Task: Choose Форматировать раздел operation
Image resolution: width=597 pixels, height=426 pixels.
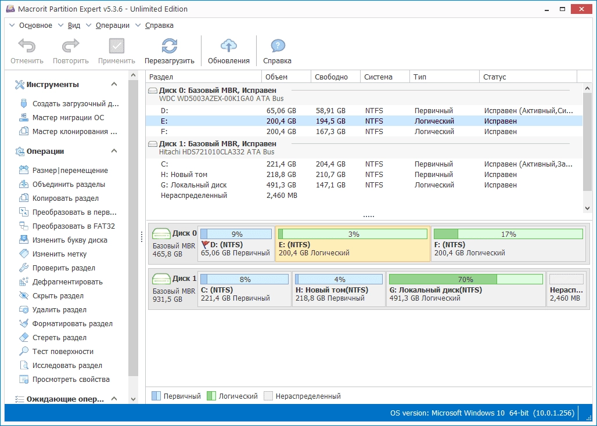Action: coord(66,324)
